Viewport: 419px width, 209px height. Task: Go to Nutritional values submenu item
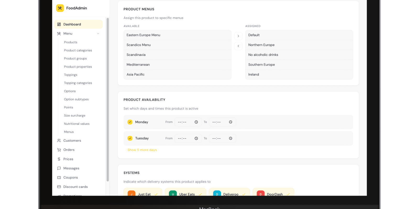tap(77, 124)
